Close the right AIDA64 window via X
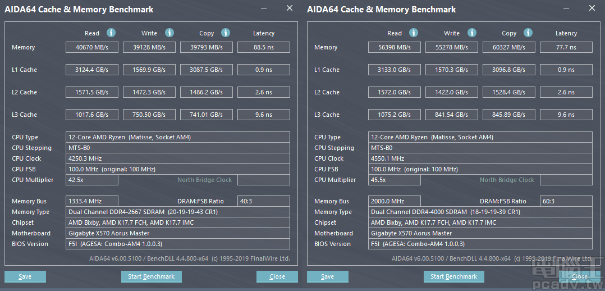The width and height of the screenshot is (605, 291). coord(592,8)
